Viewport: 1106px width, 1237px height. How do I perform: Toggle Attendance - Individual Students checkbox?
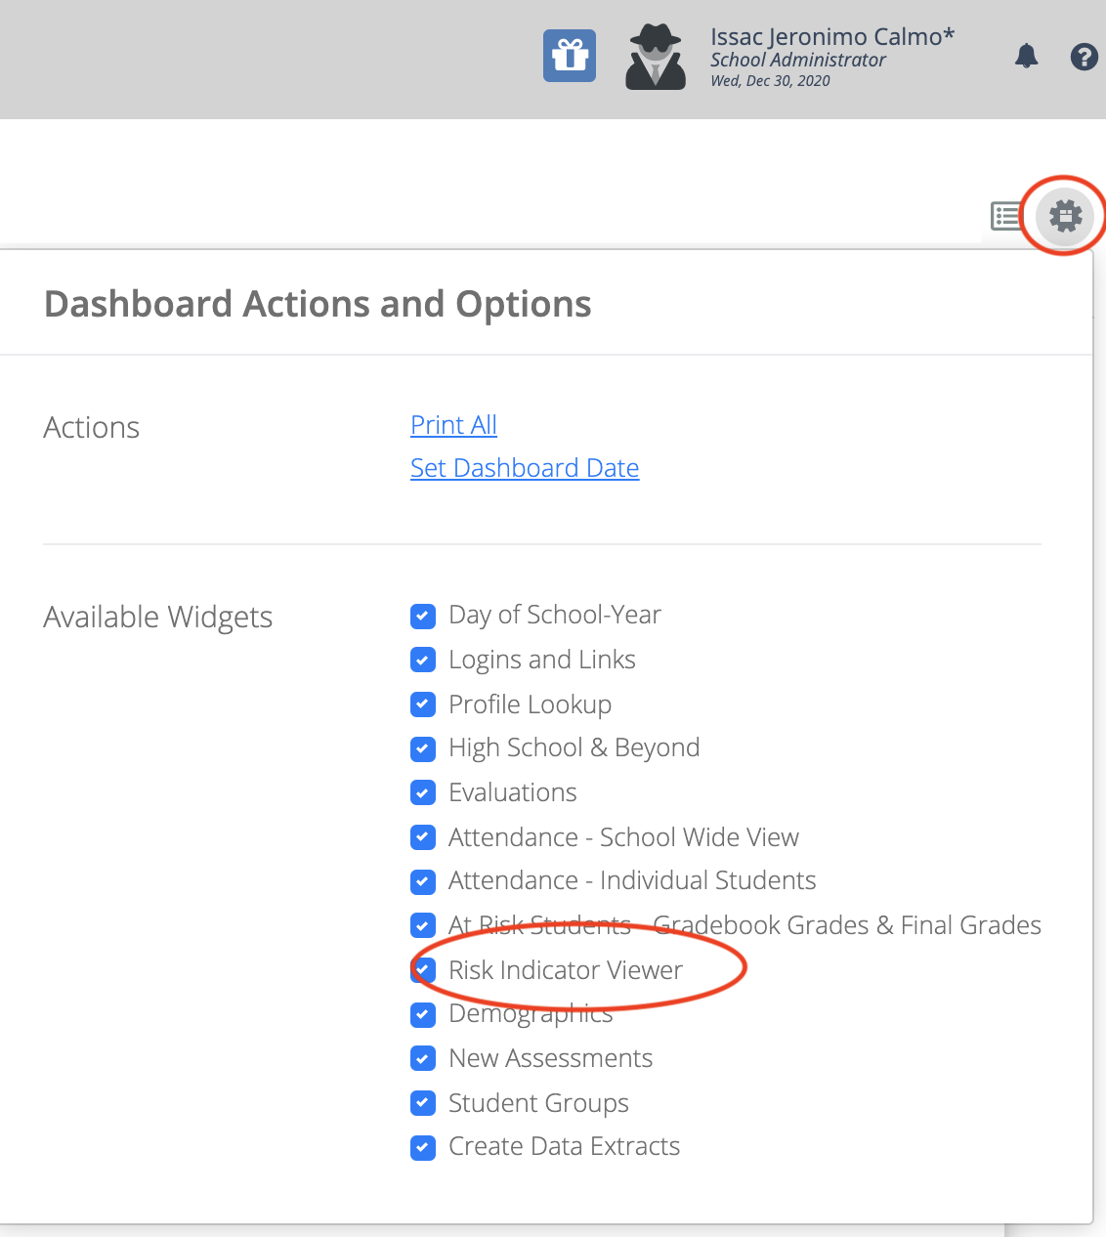(x=423, y=881)
